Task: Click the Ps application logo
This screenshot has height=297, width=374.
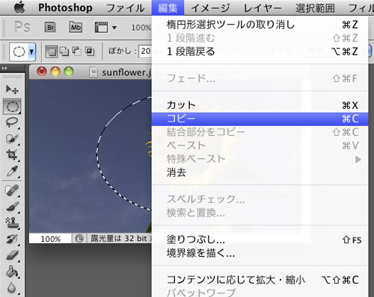Action: tap(22, 27)
